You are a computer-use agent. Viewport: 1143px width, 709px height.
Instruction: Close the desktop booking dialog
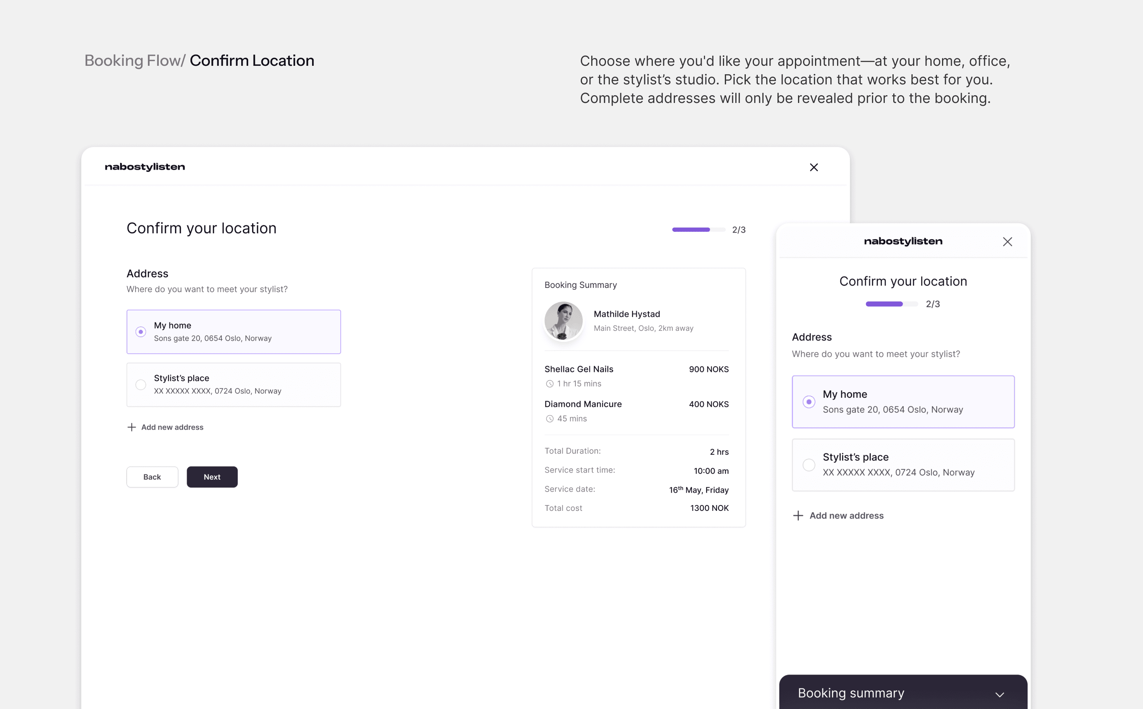click(x=814, y=168)
